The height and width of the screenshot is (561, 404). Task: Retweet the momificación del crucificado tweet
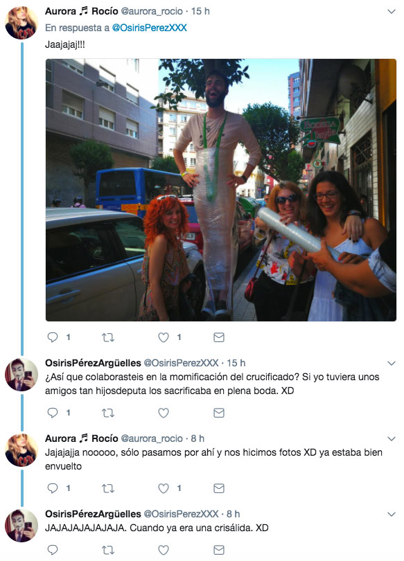[x=107, y=413]
